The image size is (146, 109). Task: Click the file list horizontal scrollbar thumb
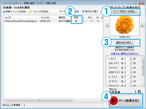click(x=40, y=100)
